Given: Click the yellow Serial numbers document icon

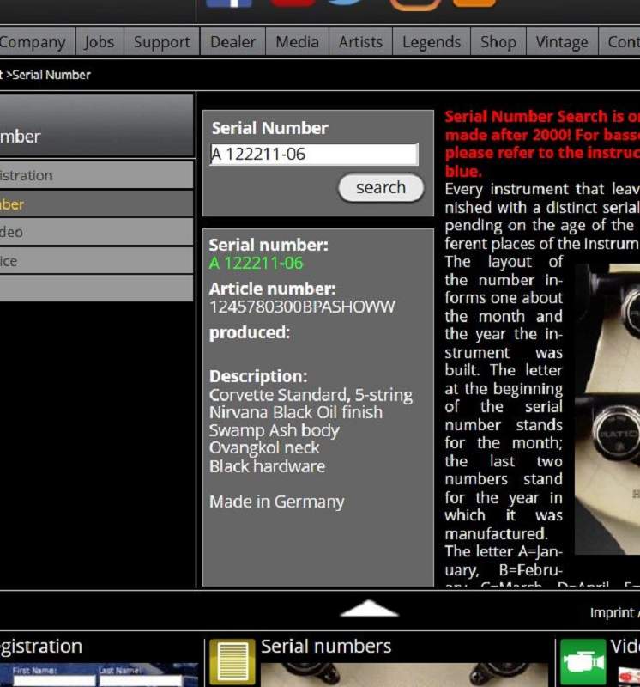Looking at the screenshot, I should click(232, 661).
